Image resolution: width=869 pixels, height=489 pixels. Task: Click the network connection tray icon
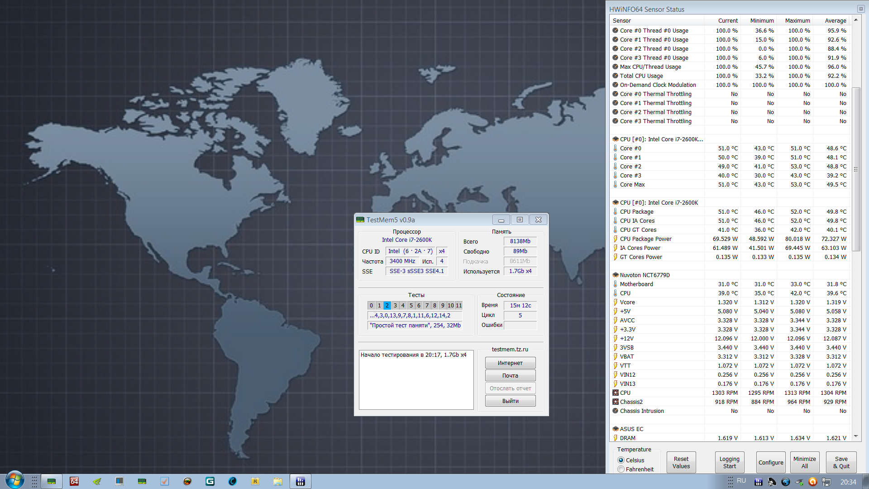tap(826, 482)
